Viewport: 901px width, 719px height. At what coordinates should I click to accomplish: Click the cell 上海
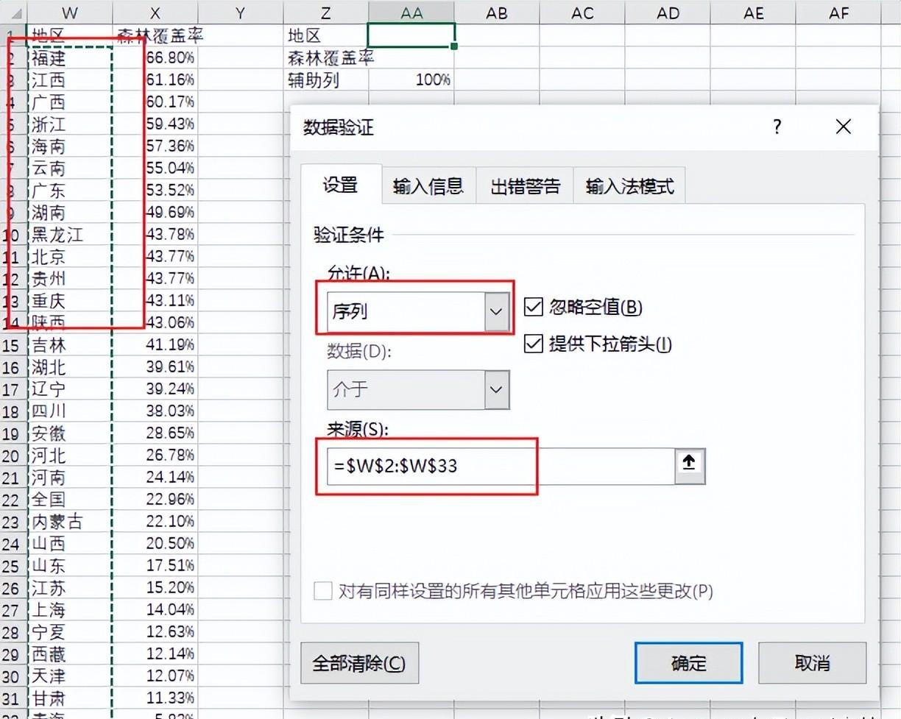[x=70, y=609]
